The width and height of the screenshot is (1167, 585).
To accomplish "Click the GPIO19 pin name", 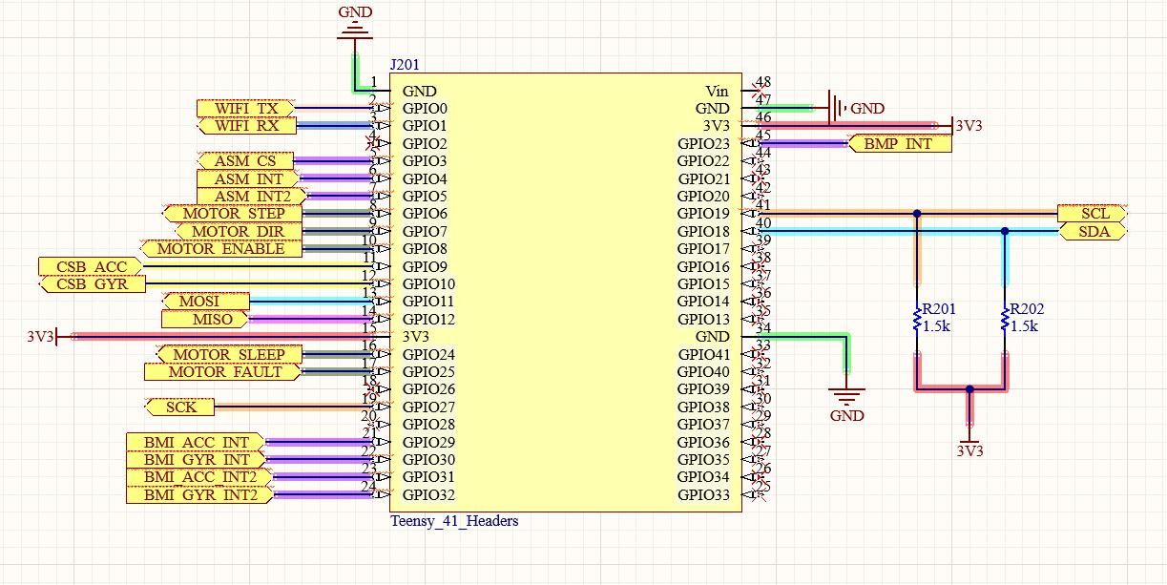I will pyautogui.click(x=703, y=214).
